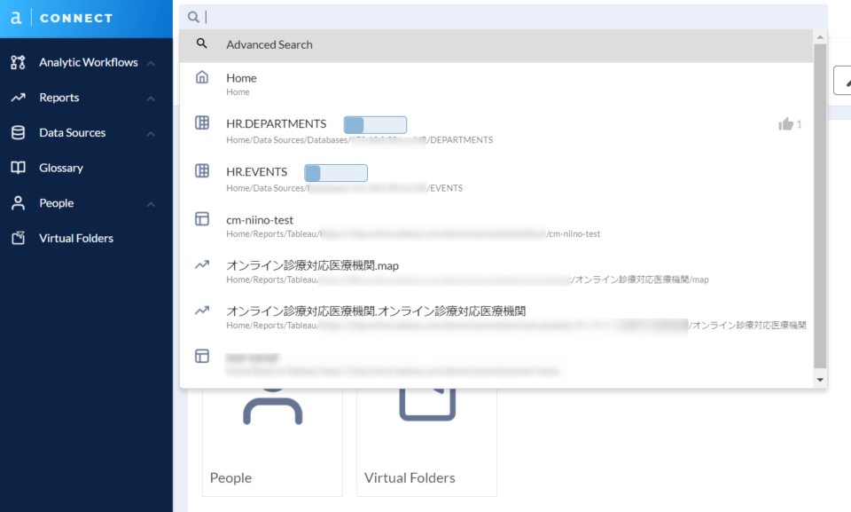The image size is (851, 512).
Task: Click the Glossary book sidebar icon
Action: (x=18, y=168)
